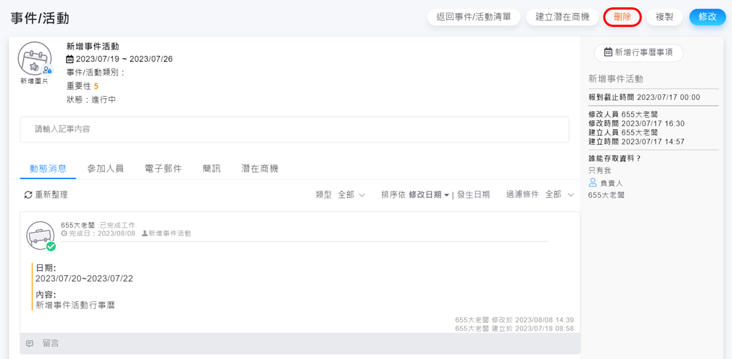Expand the 類型 全部 dropdown
This screenshot has height=359, width=732.
(351, 195)
